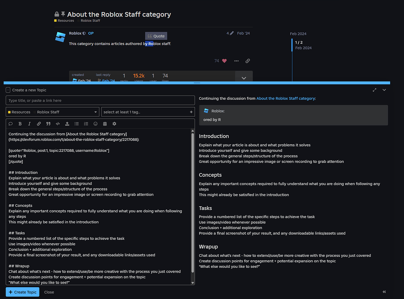
Task: Open the tag selector dropdown
Action: 148,112
